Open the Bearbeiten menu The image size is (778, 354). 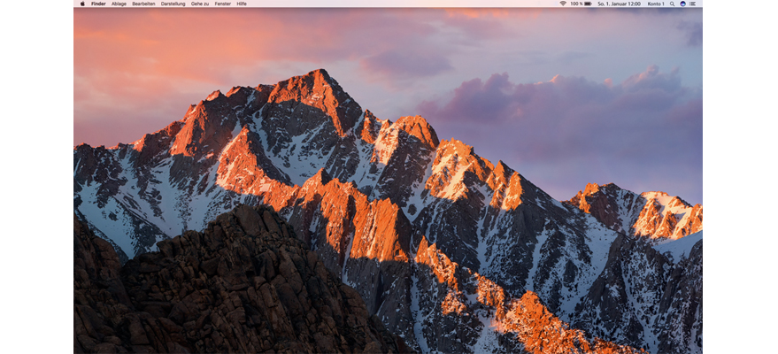coord(143,4)
